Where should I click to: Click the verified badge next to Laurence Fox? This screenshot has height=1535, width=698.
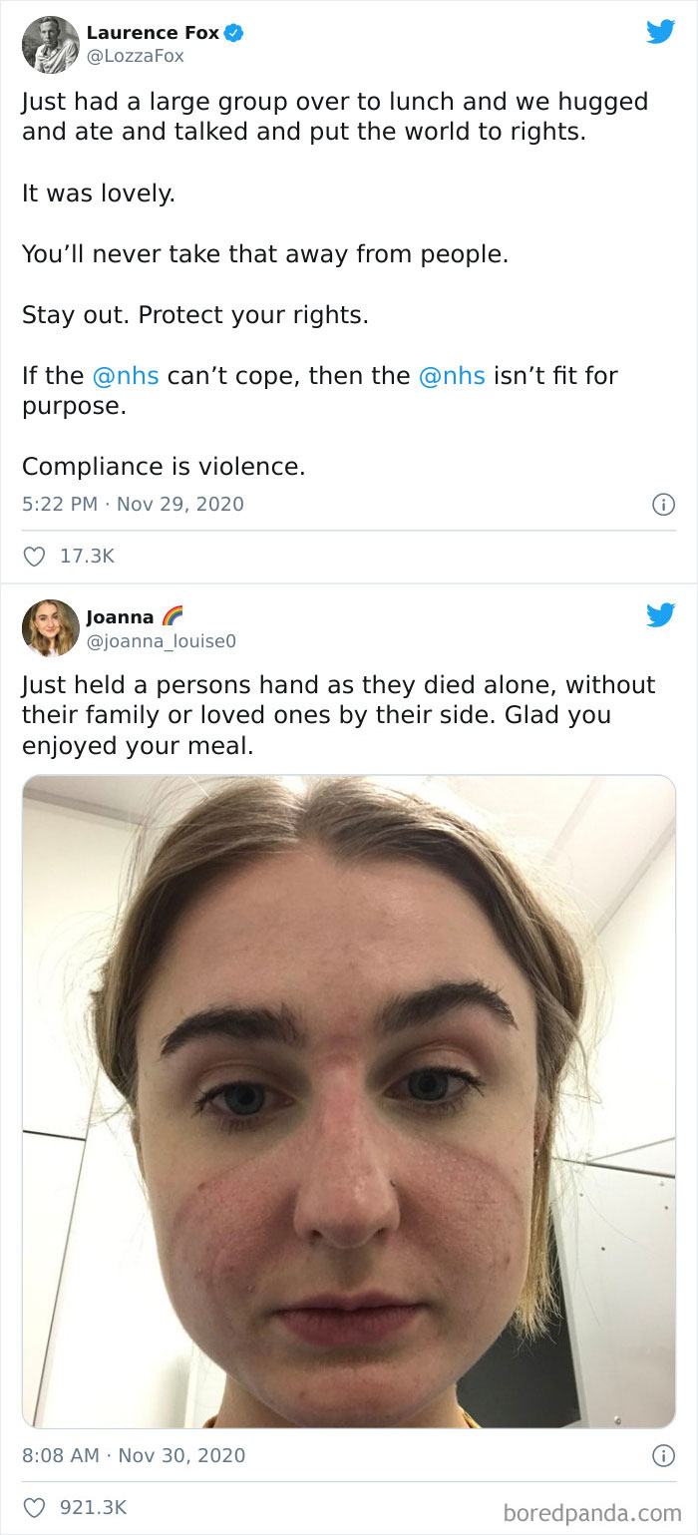pyautogui.click(x=231, y=31)
